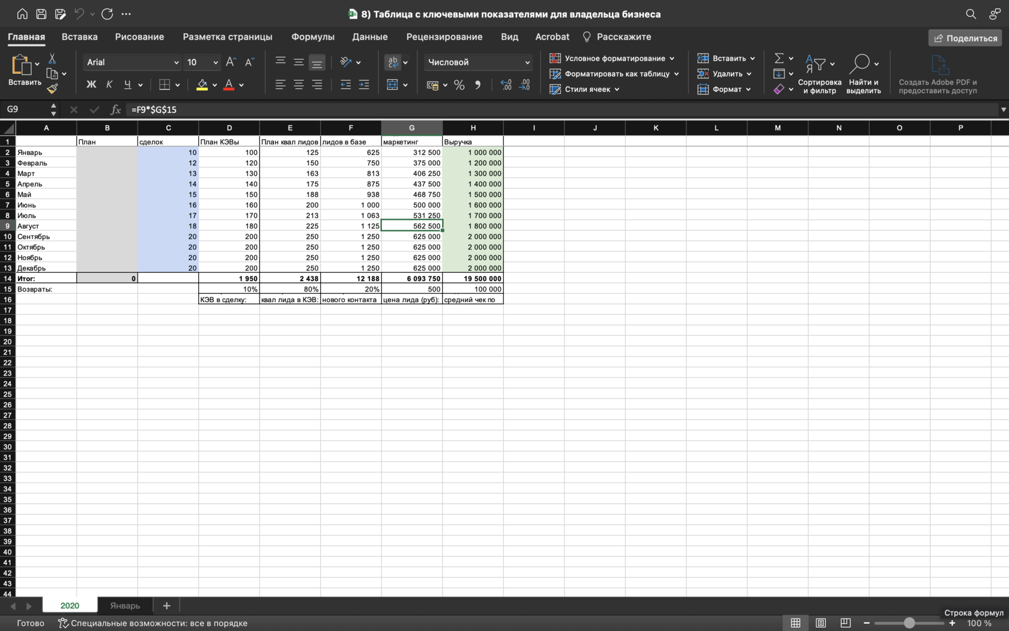
Task: Click the increase font size icon
Action: click(231, 62)
